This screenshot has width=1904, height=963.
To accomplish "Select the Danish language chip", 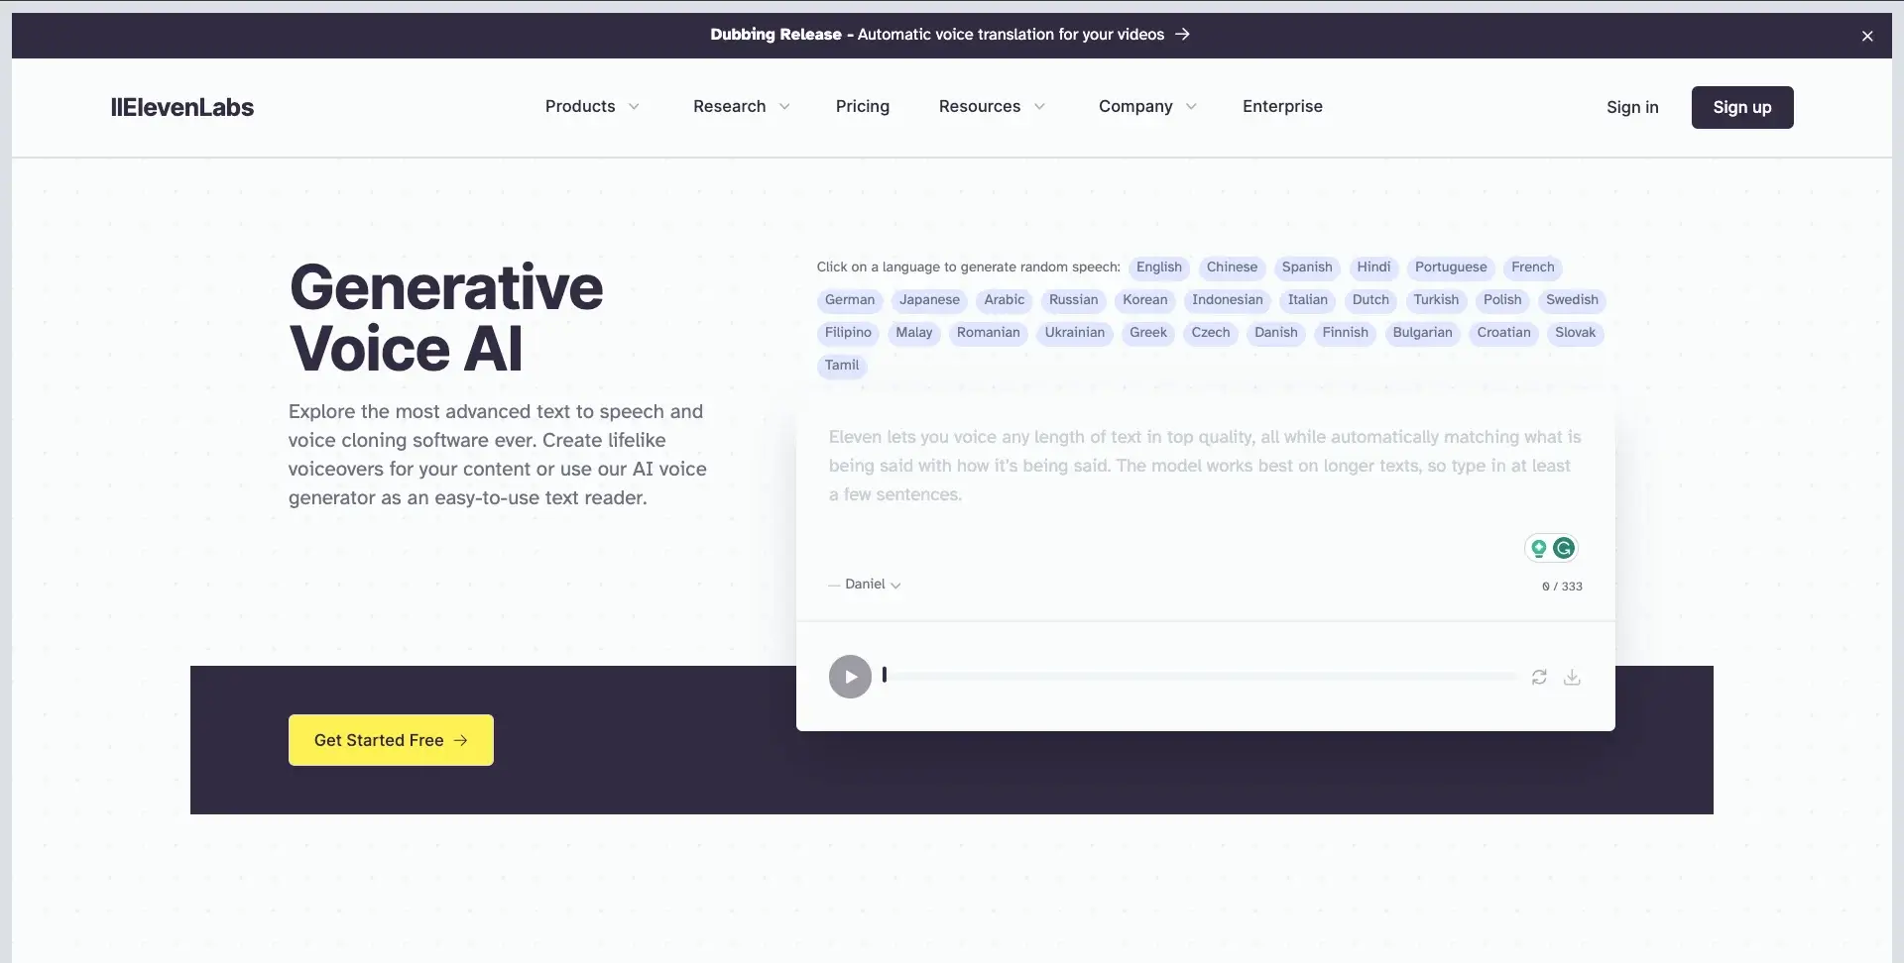I will [x=1276, y=333].
